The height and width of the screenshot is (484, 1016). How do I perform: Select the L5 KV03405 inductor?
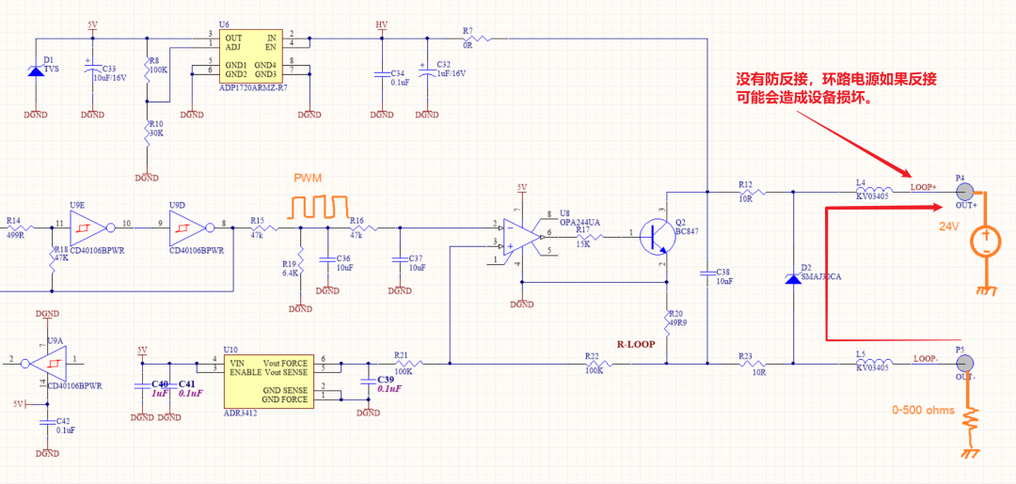[874, 364]
